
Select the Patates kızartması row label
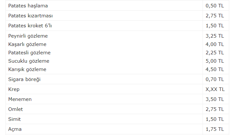(31, 16)
